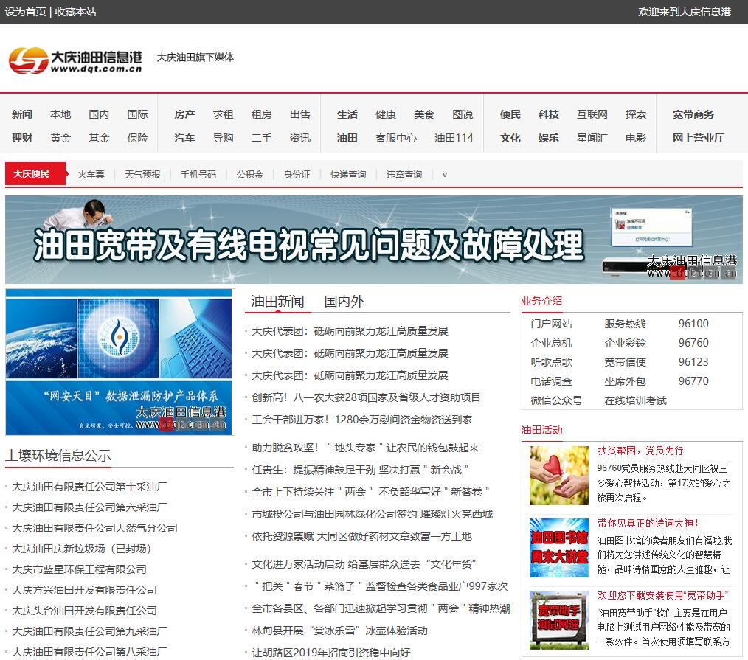Viewport: 748px width, 660px height.
Task: Open article 工会干部进万家！1280余万慰问资金物资送到家
Action: tap(362, 420)
